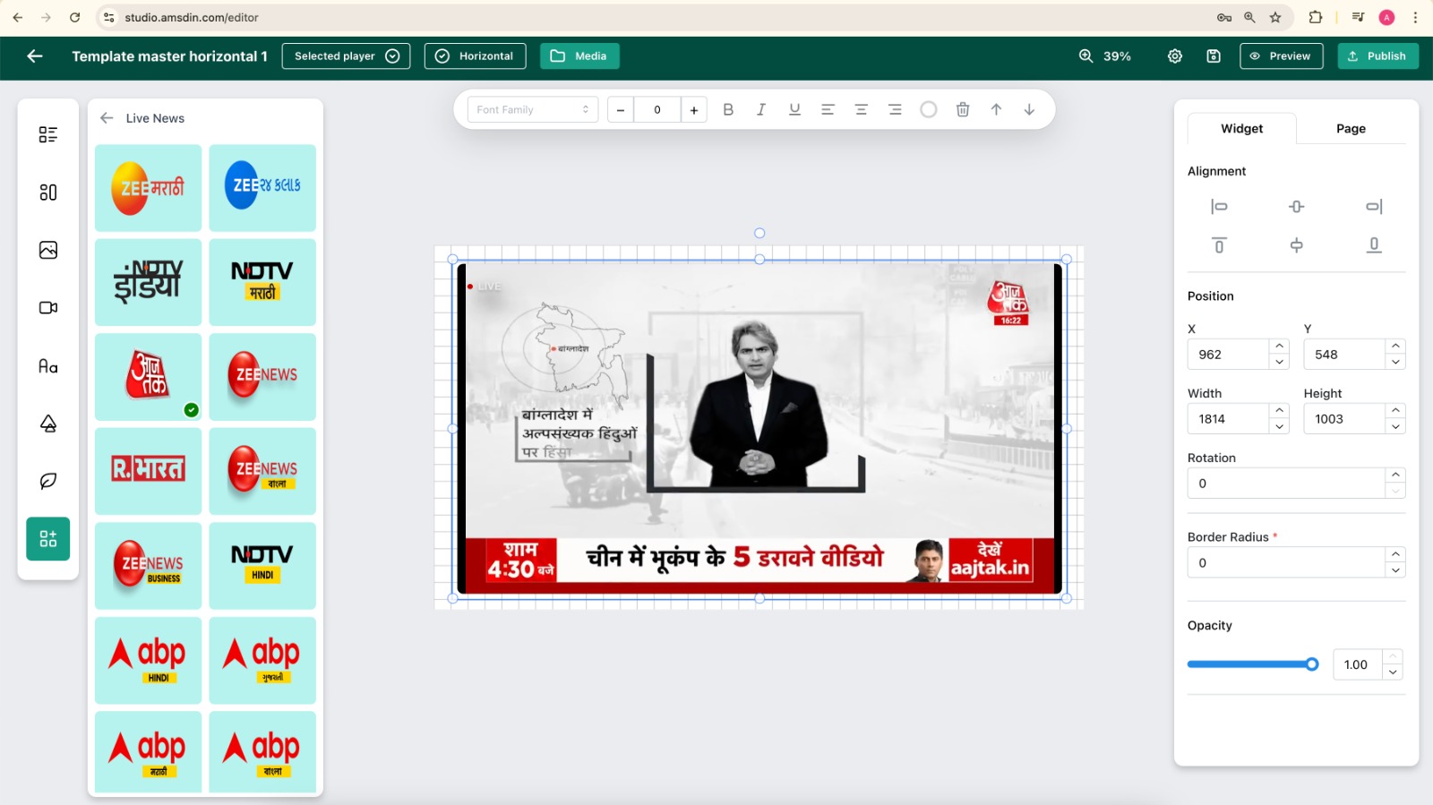The image size is (1433, 805).
Task: Align text right in toolbar
Action: click(x=895, y=109)
